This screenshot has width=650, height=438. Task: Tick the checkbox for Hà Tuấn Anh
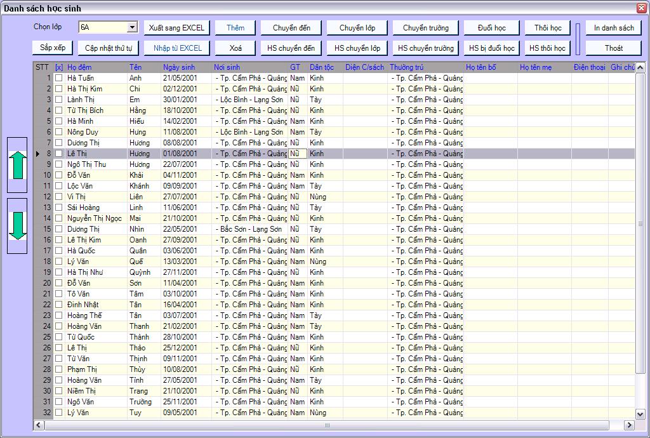point(59,78)
